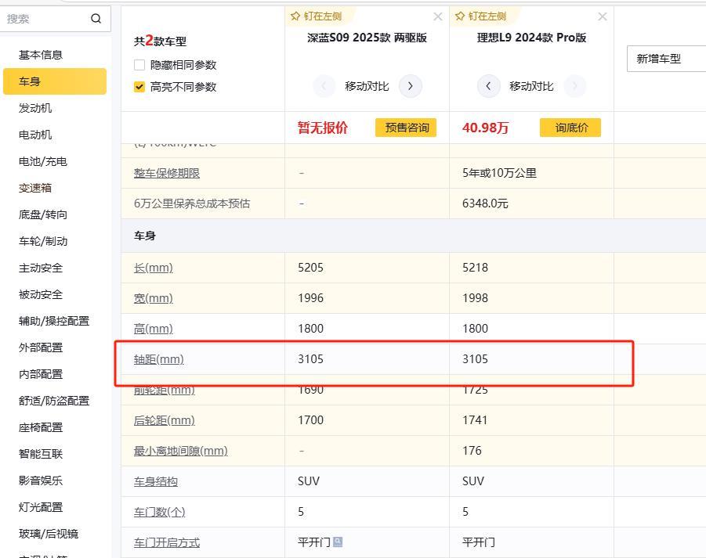Click 6348.0元 maintenance cost value
Screen dimensions: 706x558
click(485, 203)
